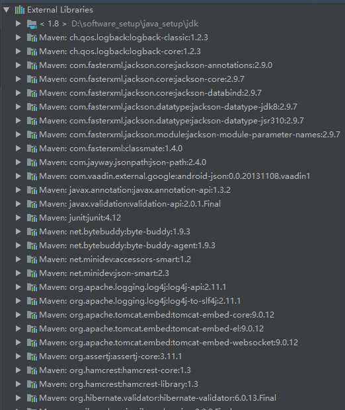Click the tomcat-embed-el library icon
This screenshot has height=410, width=345.
click(32, 329)
